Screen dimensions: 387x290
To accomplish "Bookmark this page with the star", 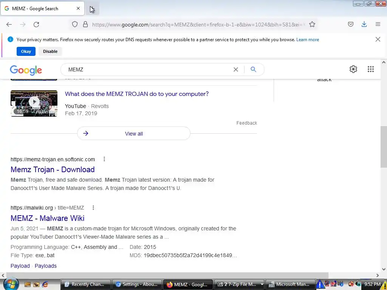I will point(312,25).
